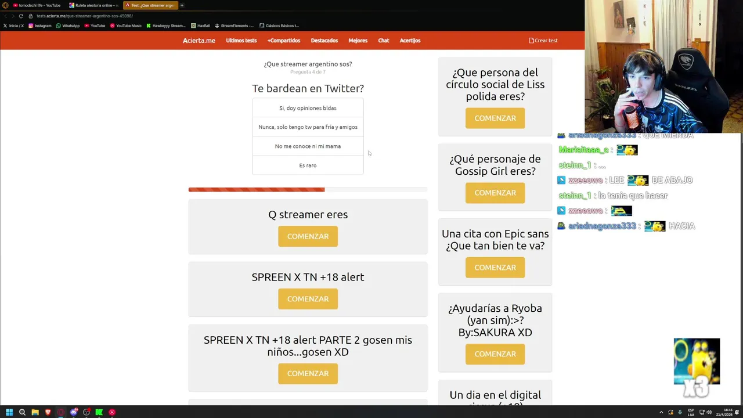Choose answer 'Es raro'
The image size is (743, 418).
[x=308, y=165]
